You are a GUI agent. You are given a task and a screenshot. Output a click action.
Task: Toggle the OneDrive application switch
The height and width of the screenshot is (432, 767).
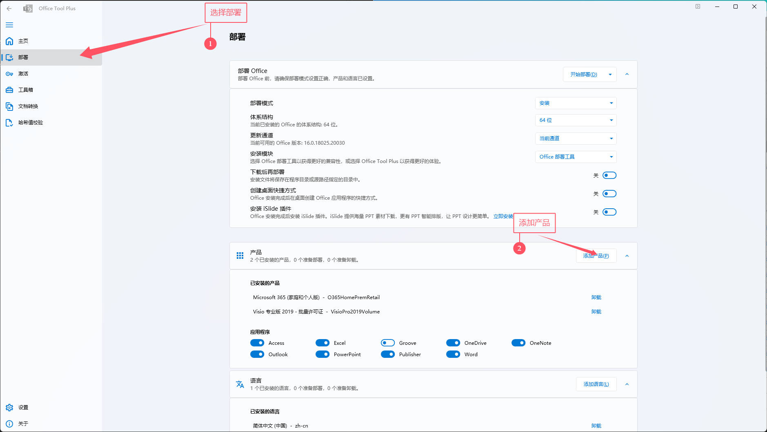point(453,343)
